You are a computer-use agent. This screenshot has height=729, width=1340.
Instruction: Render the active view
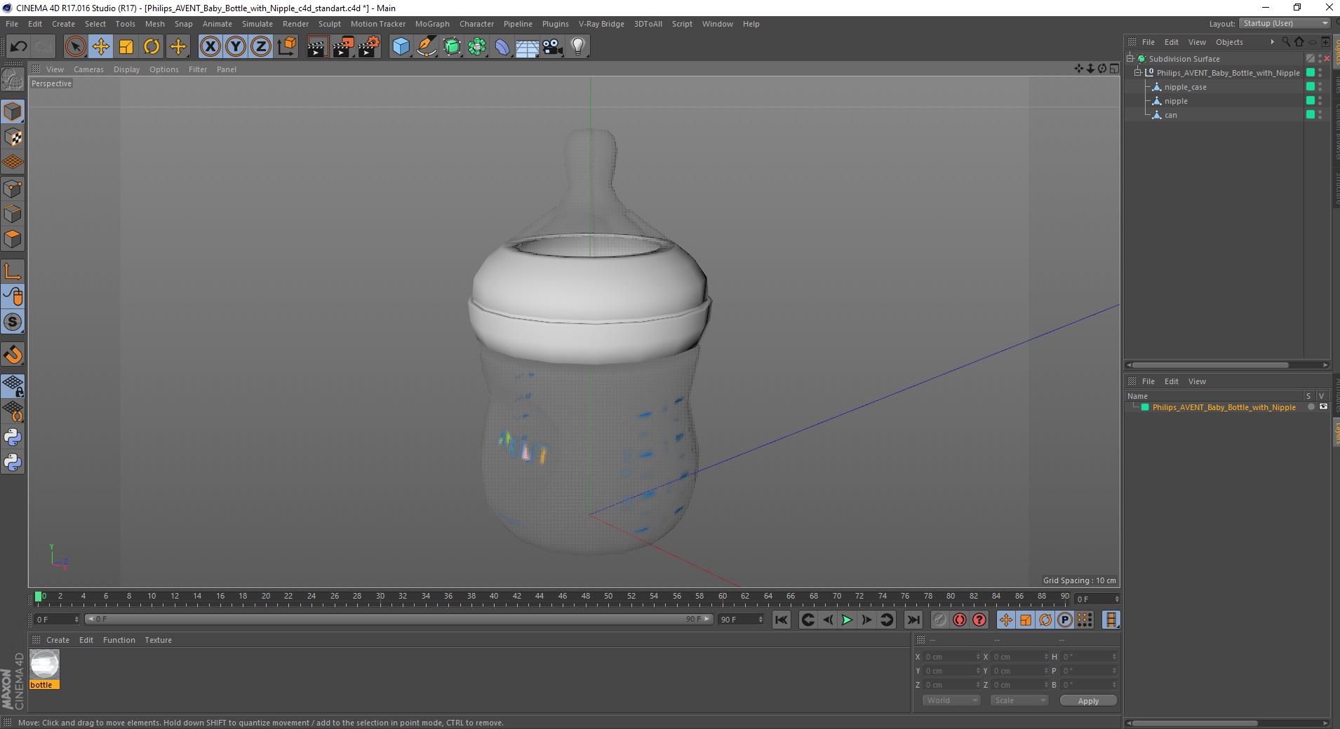coord(317,47)
